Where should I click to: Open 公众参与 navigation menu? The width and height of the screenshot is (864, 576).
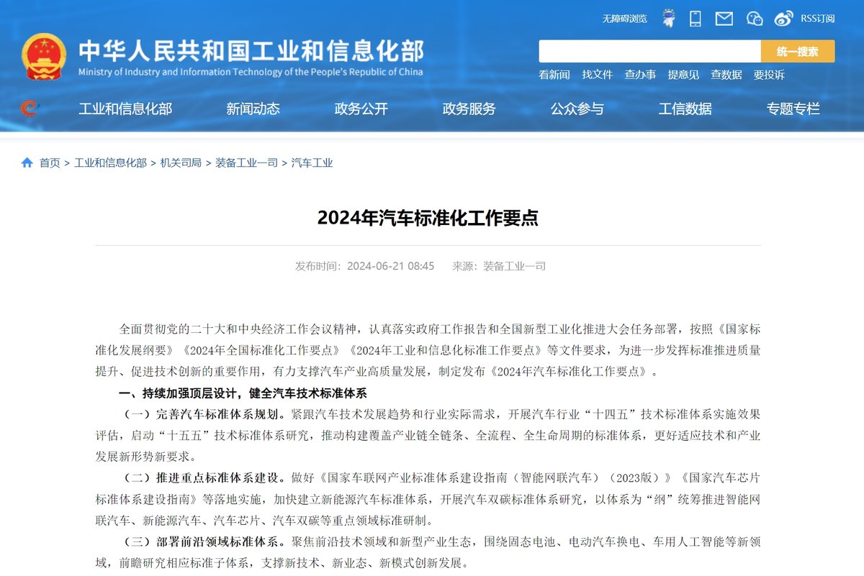click(577, 109)
